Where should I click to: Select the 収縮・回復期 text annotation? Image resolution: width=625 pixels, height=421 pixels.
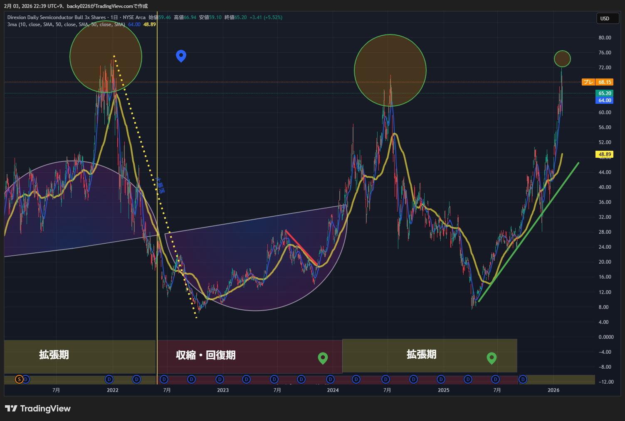pos(205,355)
